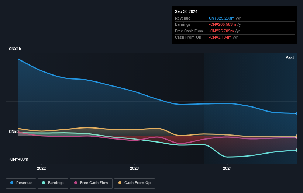Screen dimensions: 303x193
Task: Toggle the Cash From Op legend button
Action: (x=134, y=183)
